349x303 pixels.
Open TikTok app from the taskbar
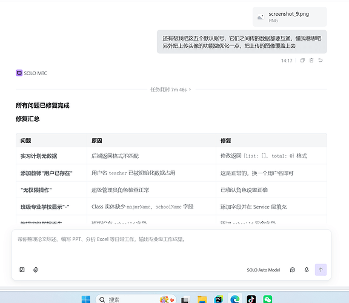(x=251, y=299)
